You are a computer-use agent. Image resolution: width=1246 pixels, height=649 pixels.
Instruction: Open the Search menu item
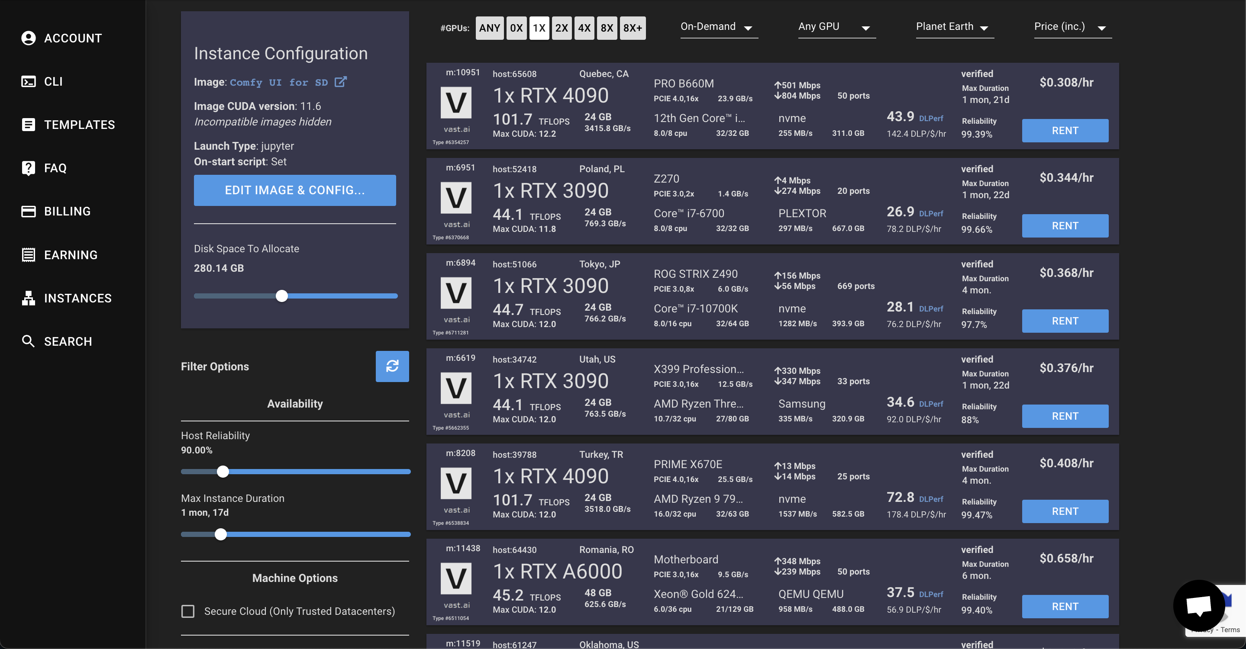tap(68, 341)
